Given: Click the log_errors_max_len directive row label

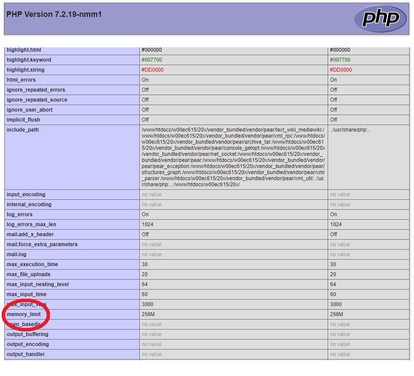Looking at the screenshot, I should 31,224.
